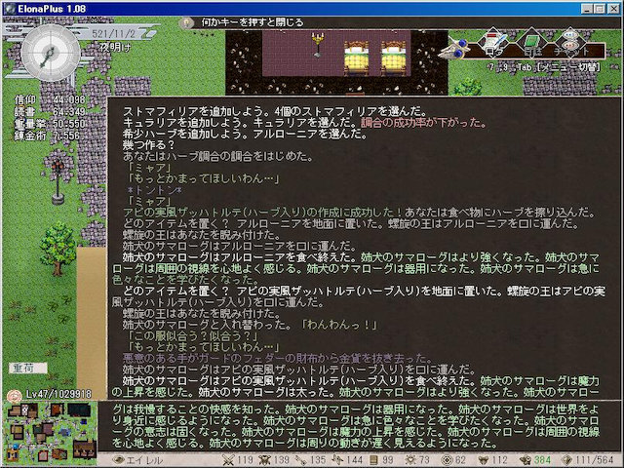Click the 「わんわんっ!」 dialogue text
The width and height of the screenshot is (624, 468).
[x=340, y=325]
